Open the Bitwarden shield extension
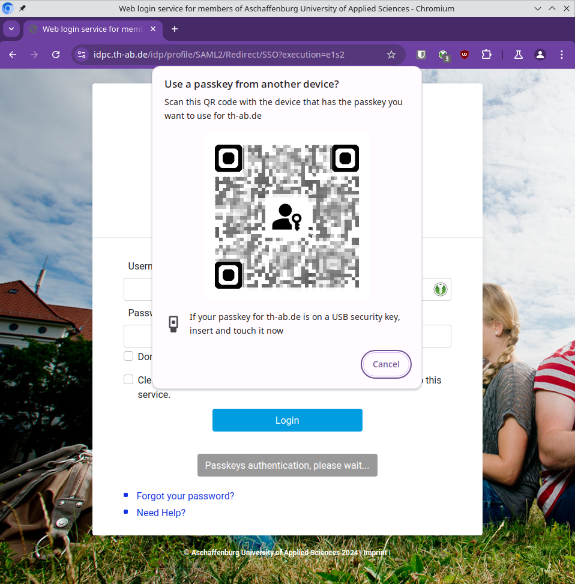Image resolution: width=575 pixels, height=584 pixels. pyautogui.click(x=421, y=55)
